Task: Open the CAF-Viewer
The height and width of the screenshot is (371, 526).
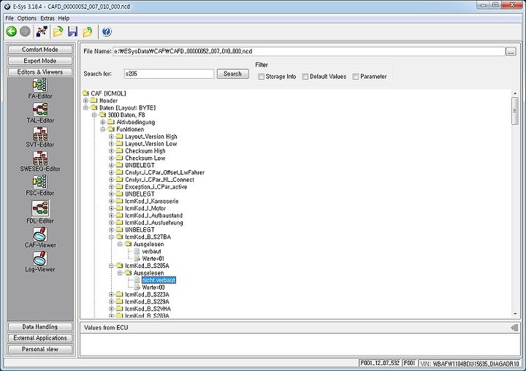Action: tap(40, 237)
